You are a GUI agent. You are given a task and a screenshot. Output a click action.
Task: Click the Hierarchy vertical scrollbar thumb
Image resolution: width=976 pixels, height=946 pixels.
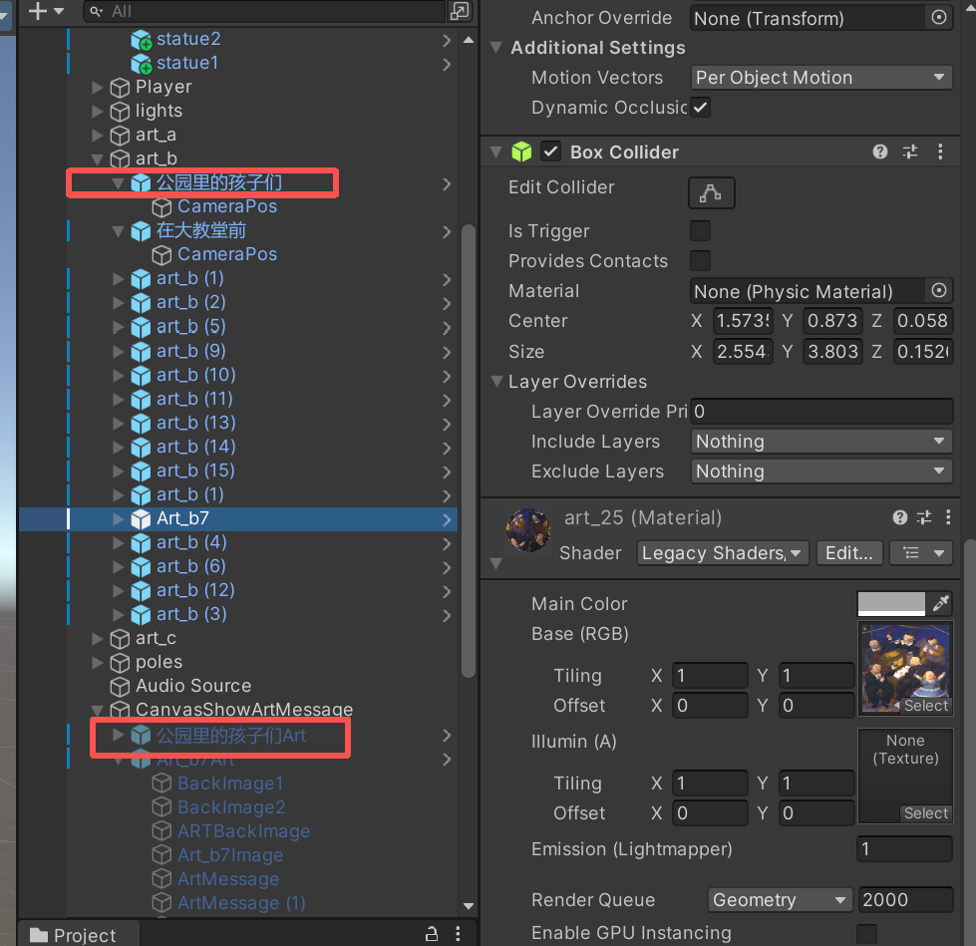(x=469, y=451)
